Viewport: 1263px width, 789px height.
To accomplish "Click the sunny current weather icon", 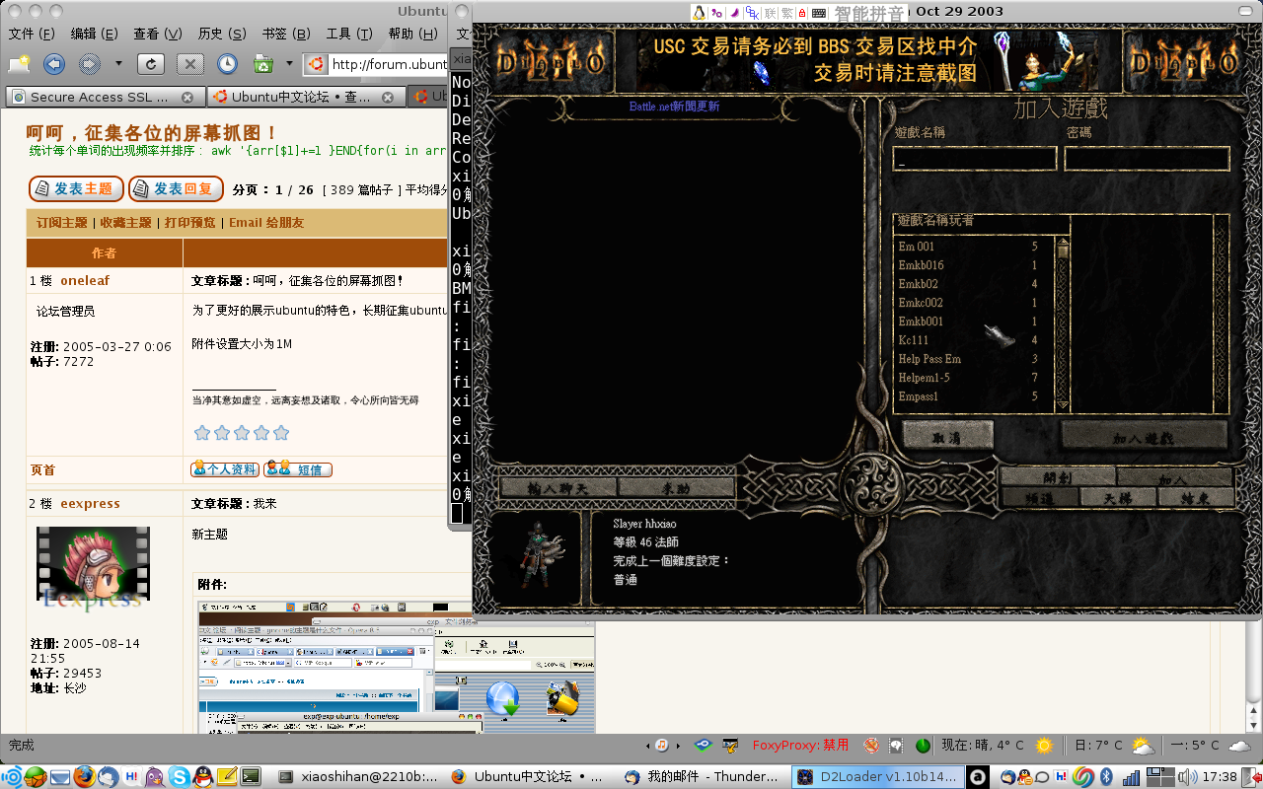I will (1044, 746).
